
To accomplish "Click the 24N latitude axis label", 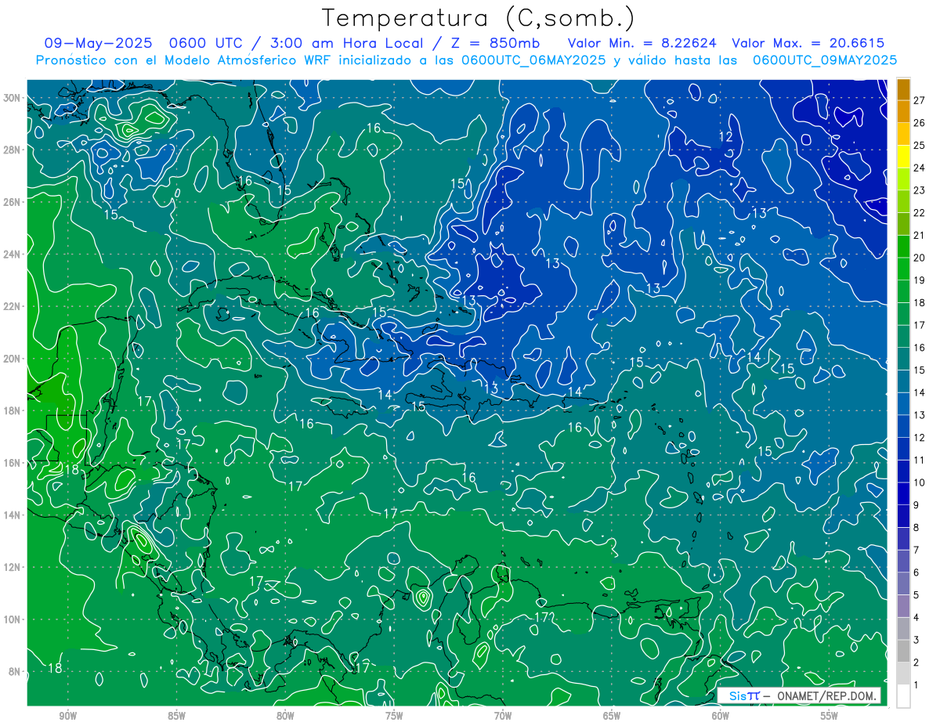I will point(13,255).
